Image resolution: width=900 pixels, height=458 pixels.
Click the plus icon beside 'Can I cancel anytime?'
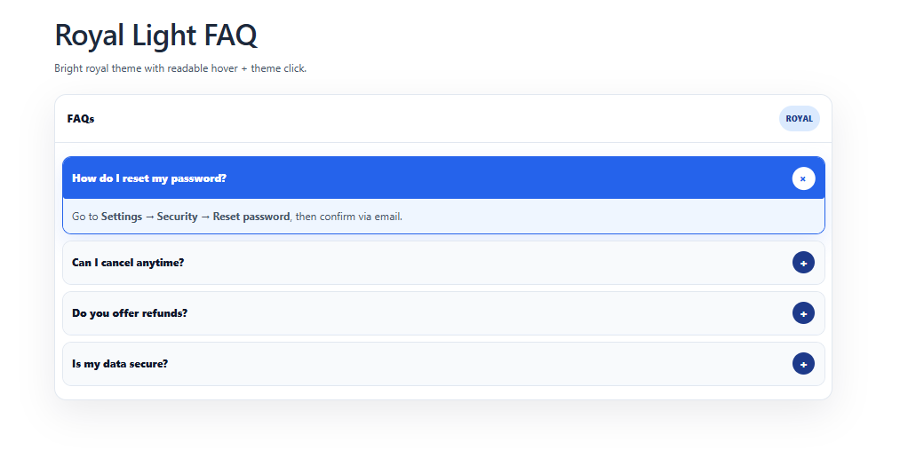pyautogui.click(x=803, y=263)
